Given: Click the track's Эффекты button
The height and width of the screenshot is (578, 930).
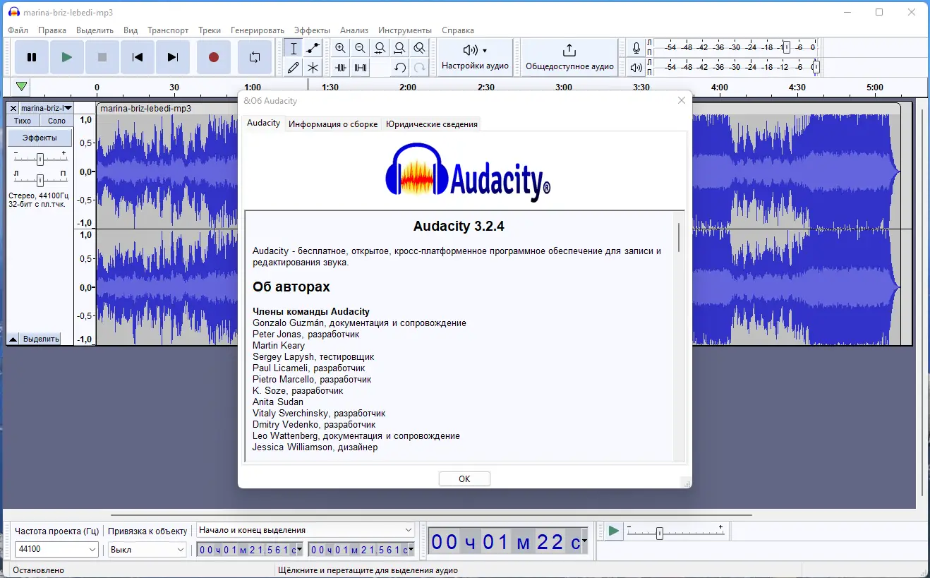Looking at the screenshot, I should coord(40,138).
